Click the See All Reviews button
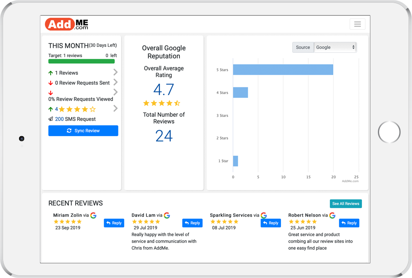412x278 pixels. (x=345, y=204)
